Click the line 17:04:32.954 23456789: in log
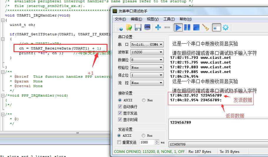The height and width of the screenshot is (157, 268). 196,100
